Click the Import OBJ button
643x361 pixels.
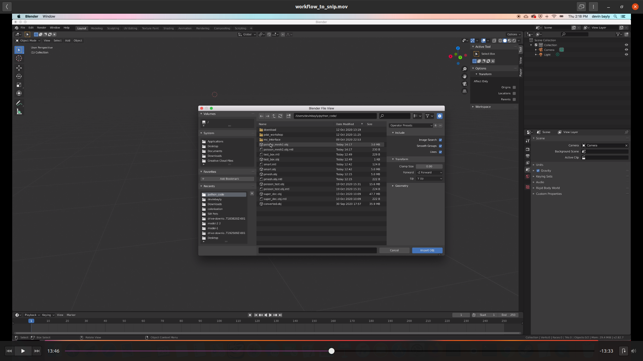427,250
